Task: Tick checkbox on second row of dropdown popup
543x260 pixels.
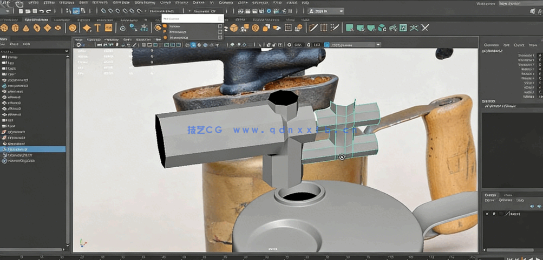Action: click(x=220, y=32)
